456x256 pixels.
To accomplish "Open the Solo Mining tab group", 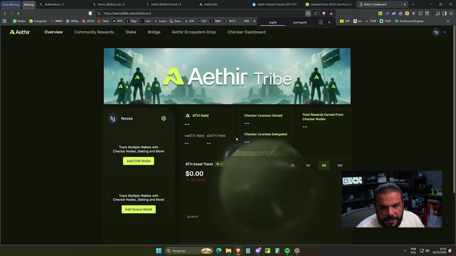I will pyautogui.click(x=11, y=5).
